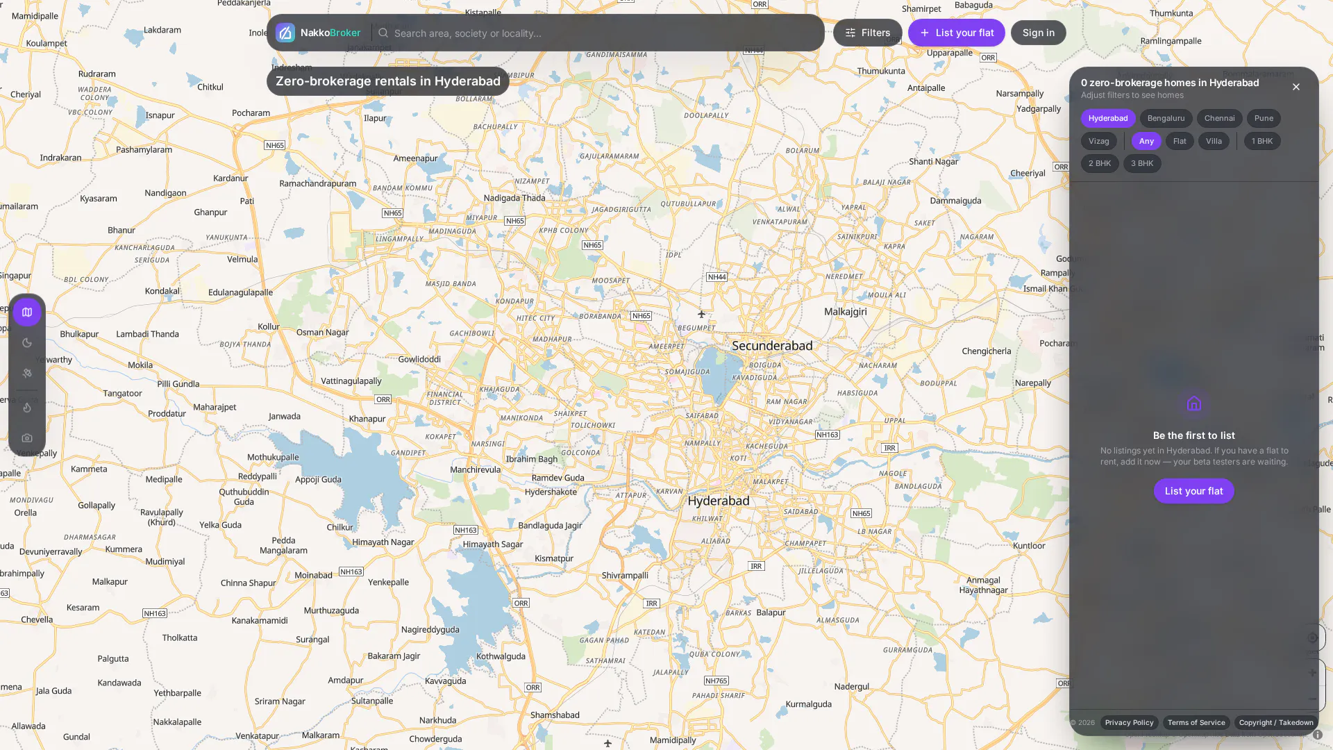Click the camera snapshot icon
This screenshot has width=1333, height=750.
27,438
